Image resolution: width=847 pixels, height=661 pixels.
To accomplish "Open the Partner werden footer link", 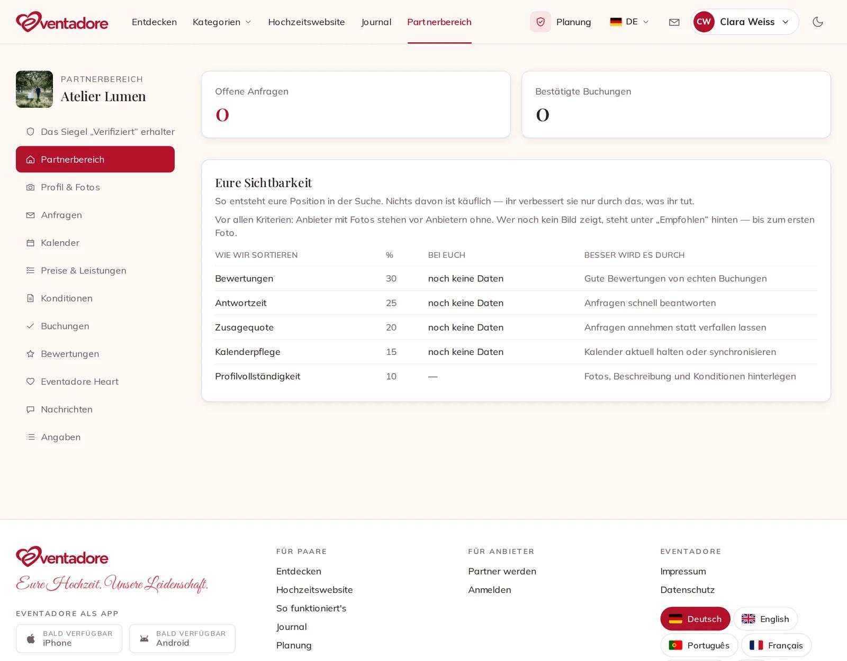I will [502, 571].
